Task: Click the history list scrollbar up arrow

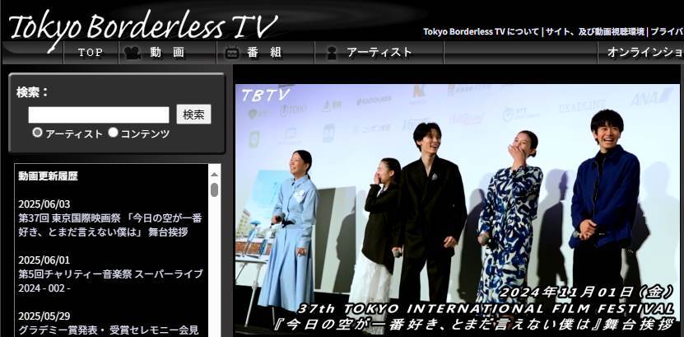Action: pyautogui.click(x=214, y=175)
